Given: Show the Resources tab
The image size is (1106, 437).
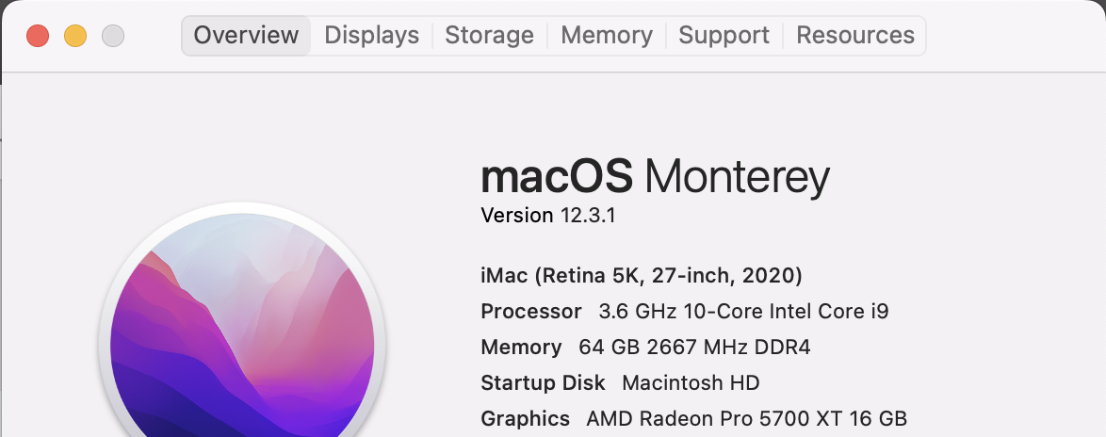Looking at the screenshot, I should 855,36.
